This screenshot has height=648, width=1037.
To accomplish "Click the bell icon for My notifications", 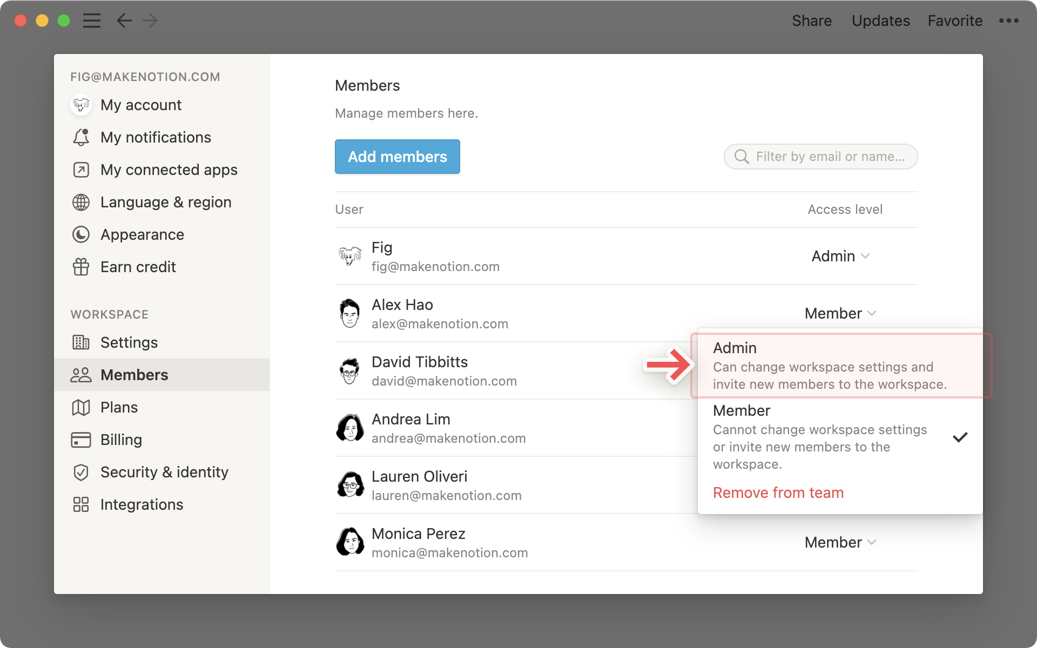I will (81, 137).
